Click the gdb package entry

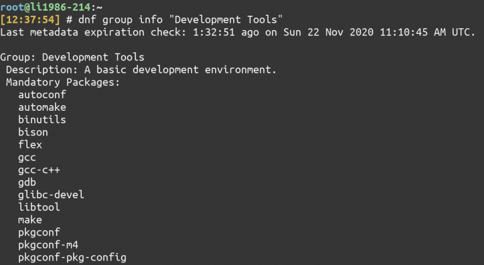tap(27, 183)
